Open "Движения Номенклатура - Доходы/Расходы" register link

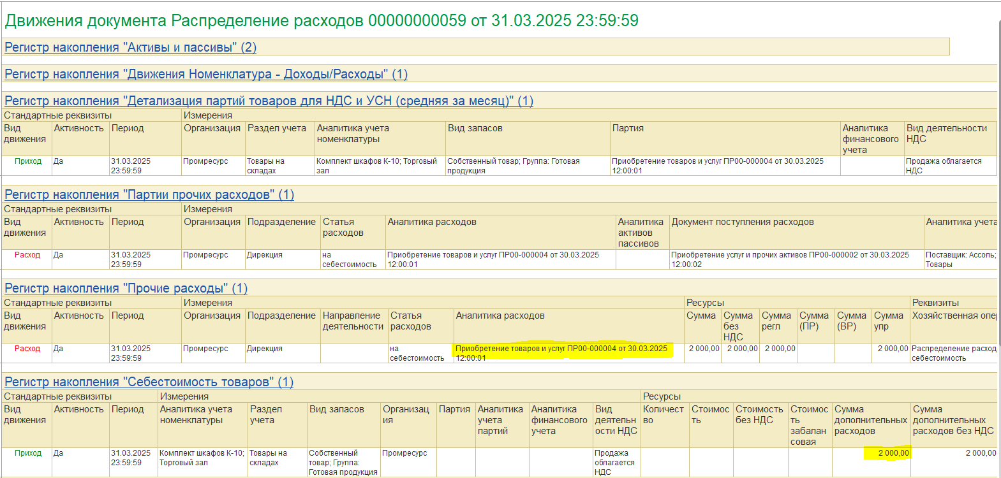pos(205,75)
